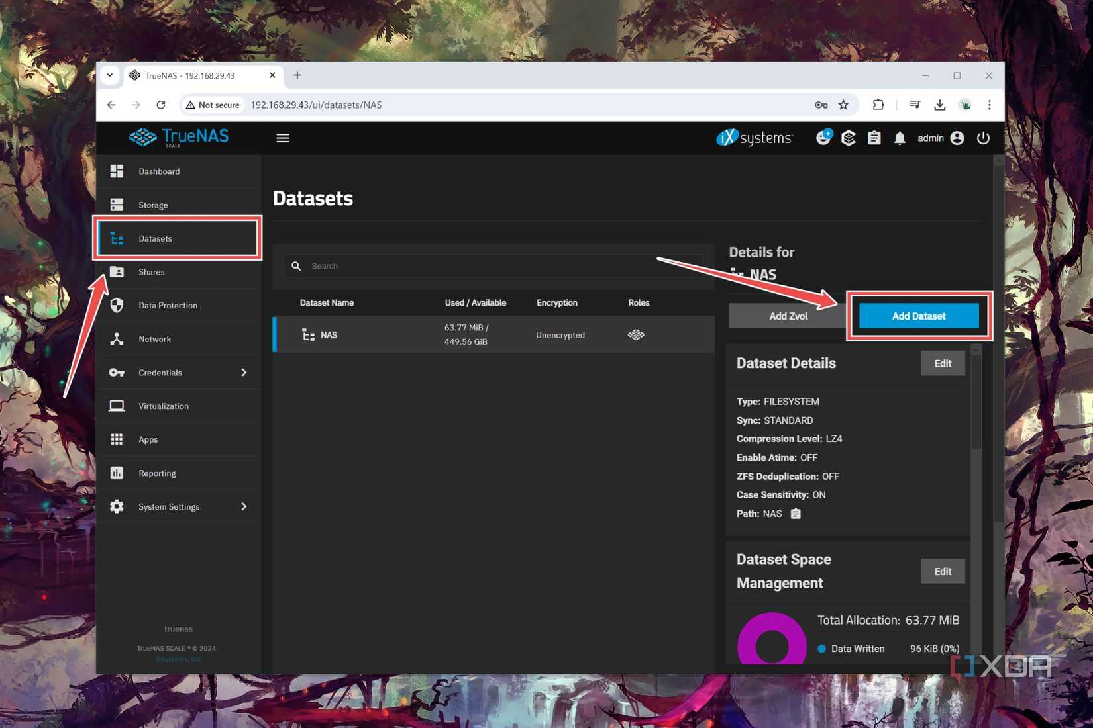Click the System Settings gear icon
Screen dimensions: 1093x728
coord(117,507)
